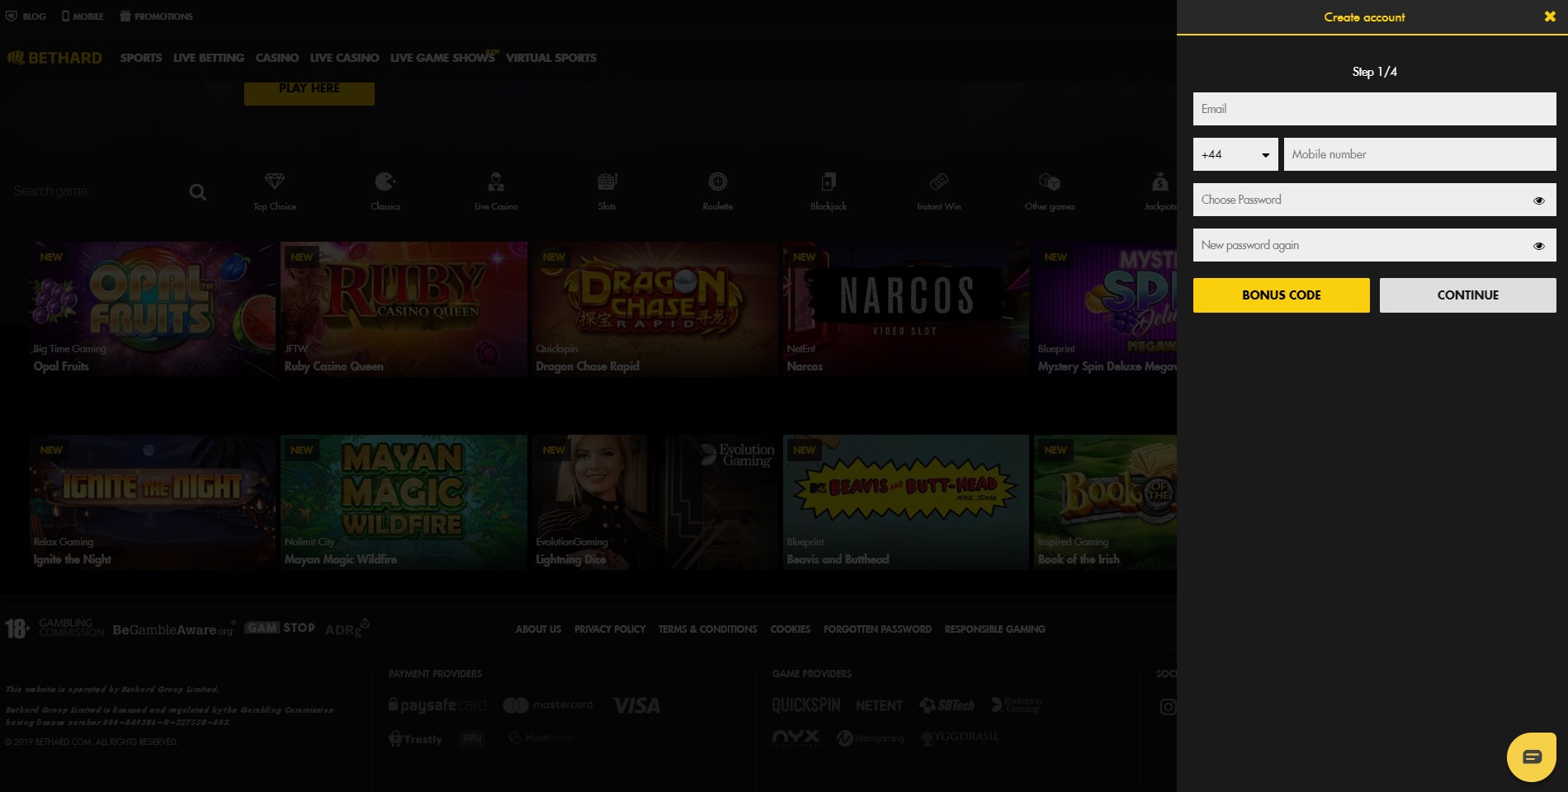Open the Opal Fruits game thumbnail
This screenshot has height=792, width=1568.
click(153, 309)
